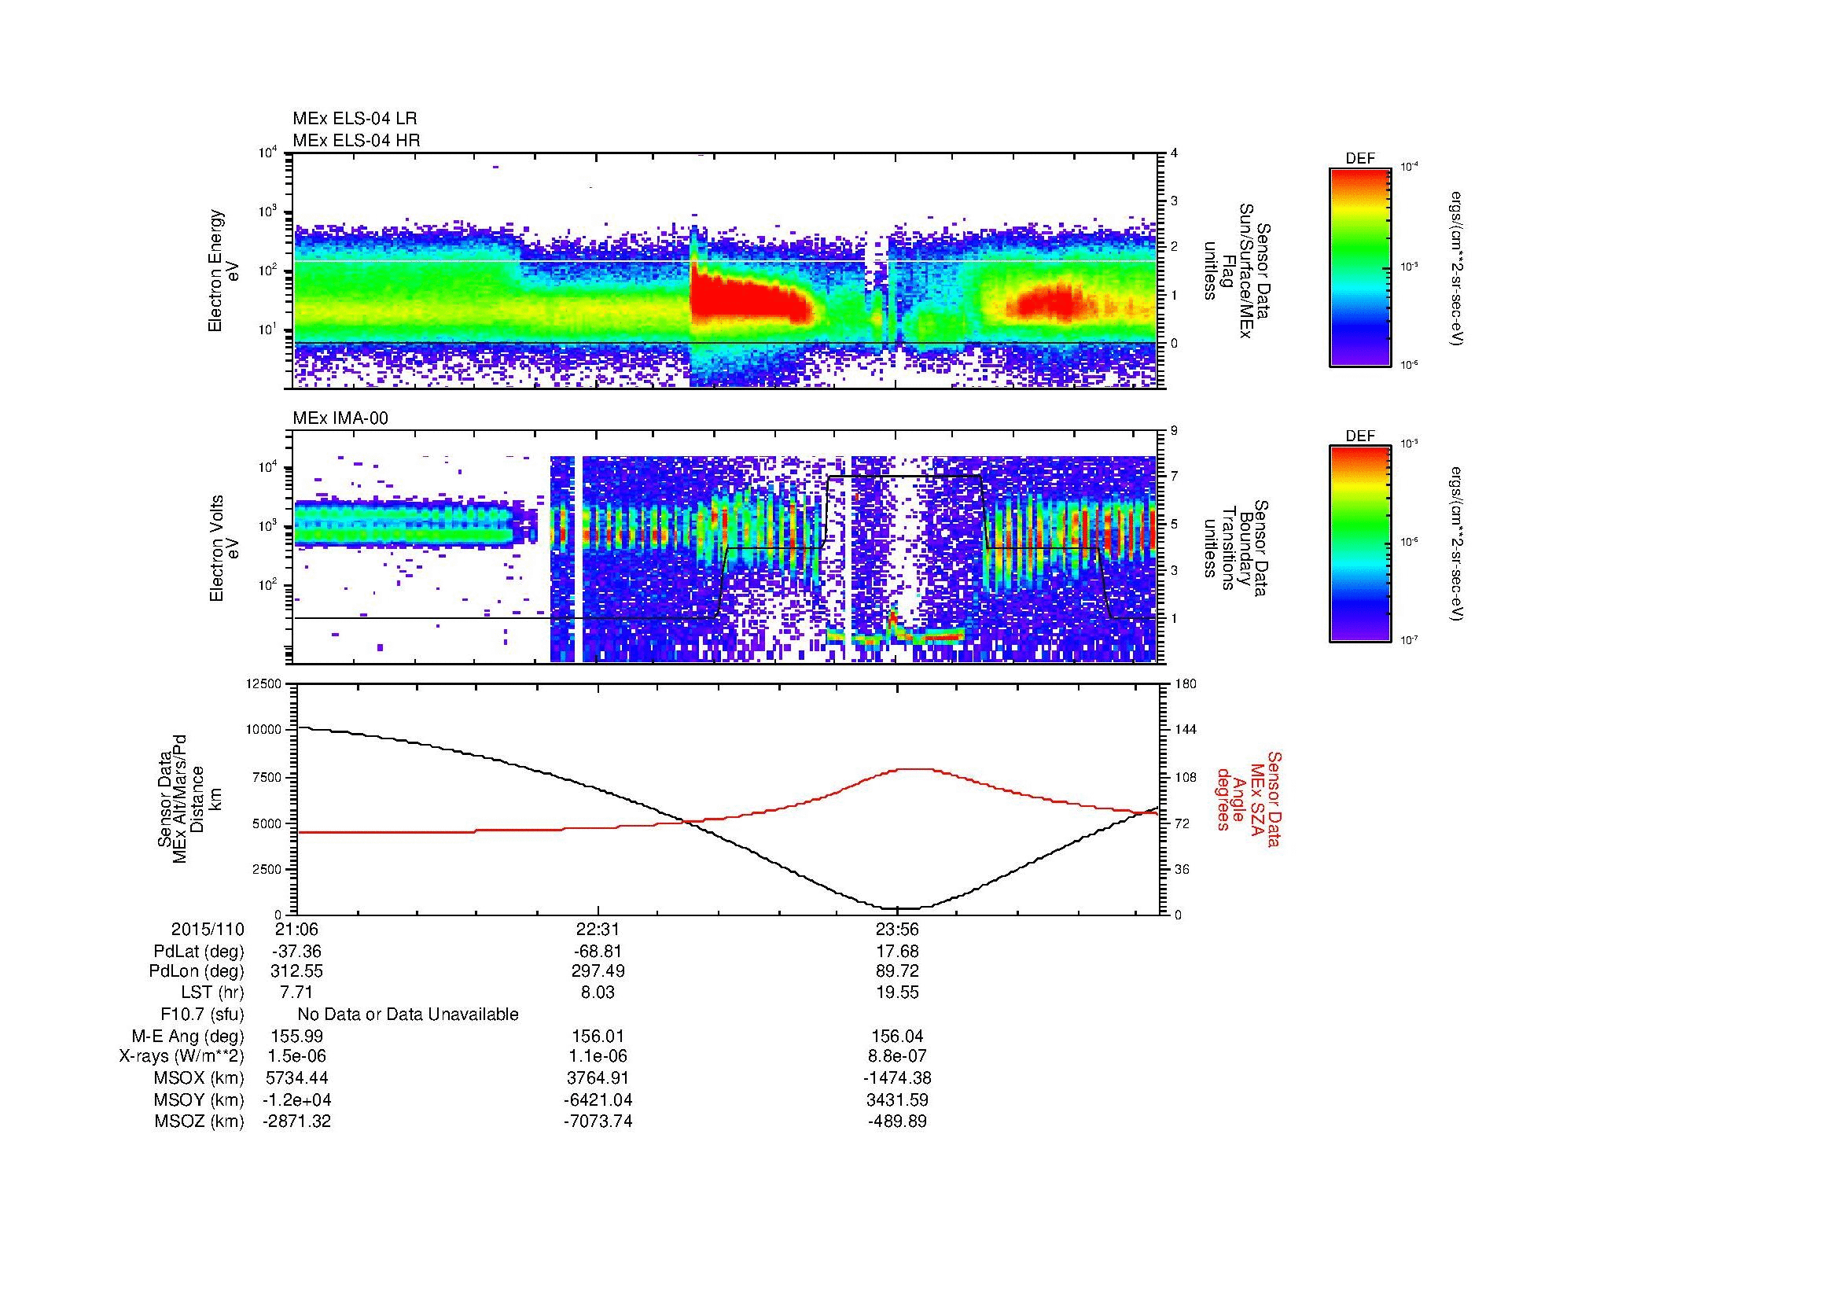Click the M-E Ang value 155.99

[x=297, y=1037]
